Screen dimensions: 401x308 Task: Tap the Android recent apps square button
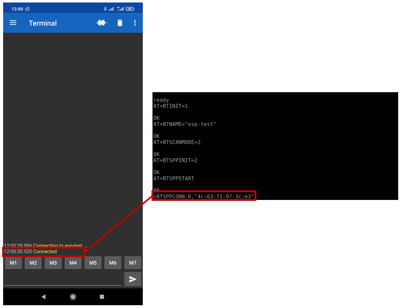click(x=102, y=297)
